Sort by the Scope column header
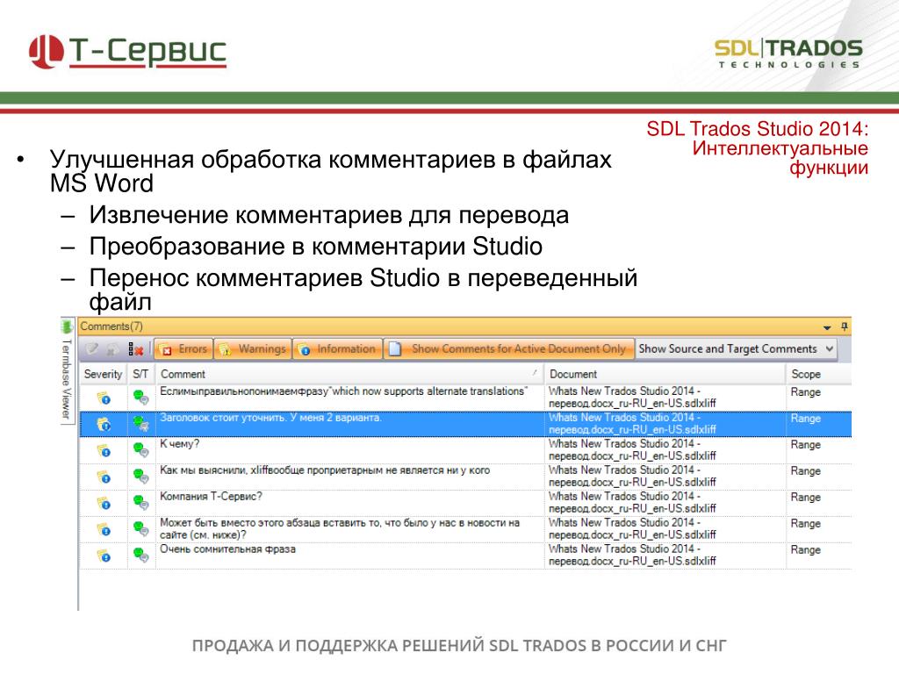The height and width of the screenshot is (674, 899). pyautogui.click(x=819, y=374)
